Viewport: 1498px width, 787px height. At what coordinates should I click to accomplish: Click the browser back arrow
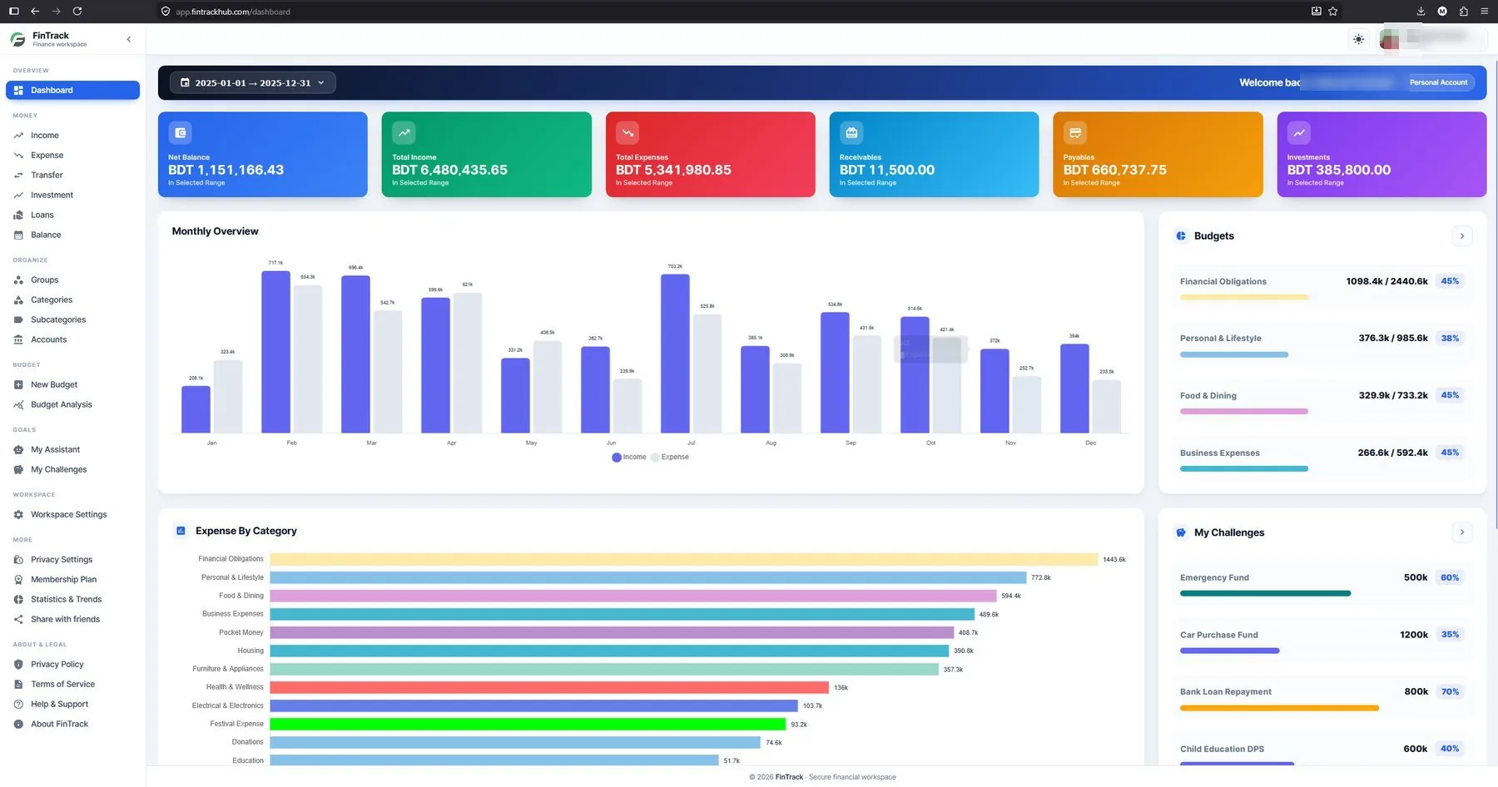tap(35, 11)
